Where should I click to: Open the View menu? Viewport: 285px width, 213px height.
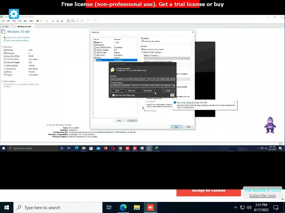pyautogui.click(x=14, y=21)
